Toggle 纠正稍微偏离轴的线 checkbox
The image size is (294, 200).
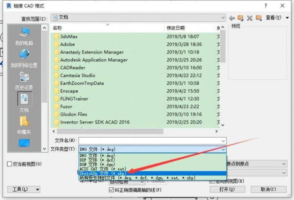pos(111,189)
